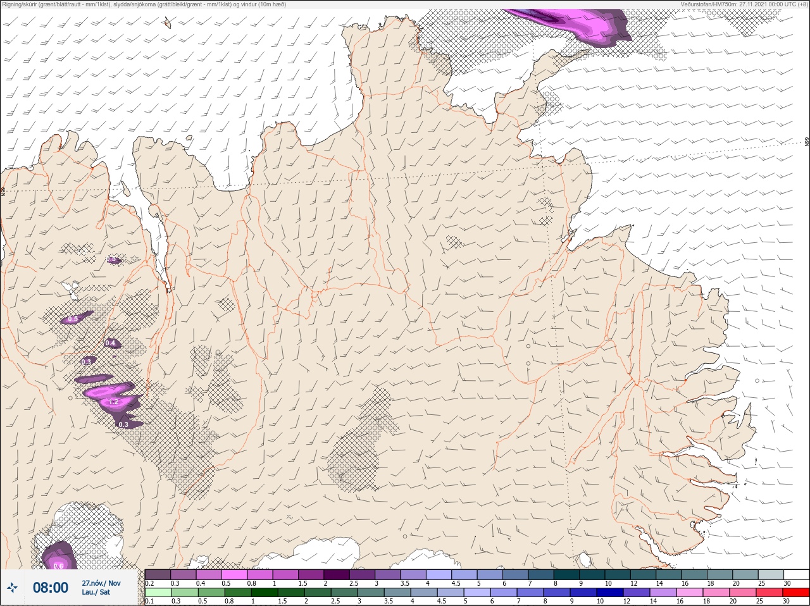Click the 'N99' graticule label on the left edge
810x606 pixels.
click(3, 191)
